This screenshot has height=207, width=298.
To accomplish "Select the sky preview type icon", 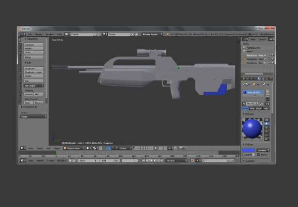I will tap(266, 139).
